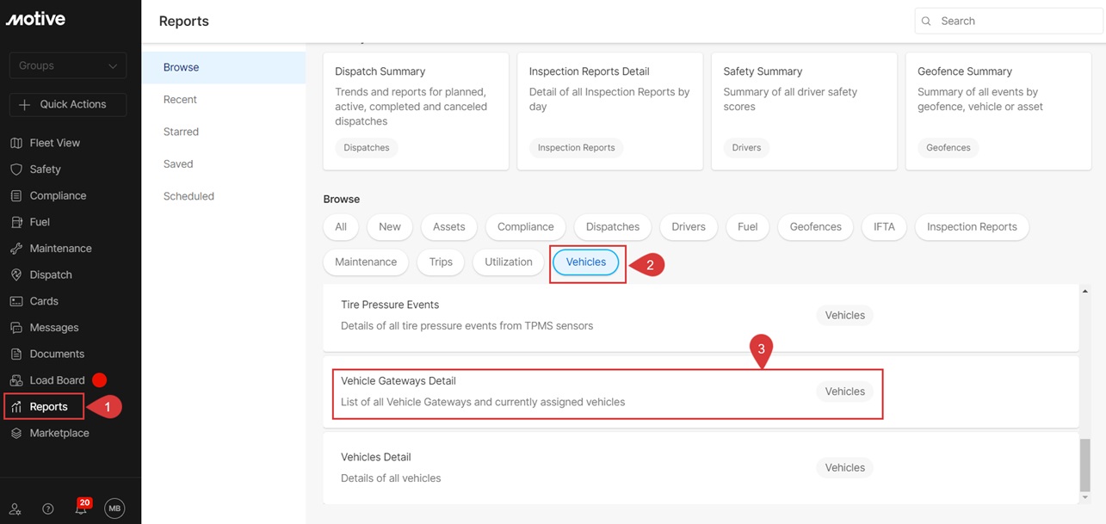
Task: Expand the Groups dropdown
Action: (68, 65)
